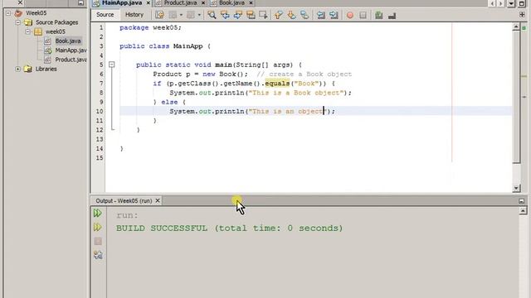Close the MainApp.java tab
This screenshot has height=298, width=531.
148,2
